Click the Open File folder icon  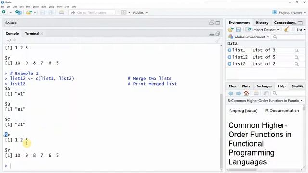tap(29, 12)
